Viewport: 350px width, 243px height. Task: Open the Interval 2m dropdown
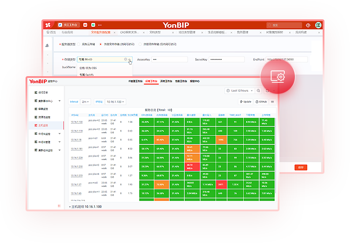coord(86,102)
